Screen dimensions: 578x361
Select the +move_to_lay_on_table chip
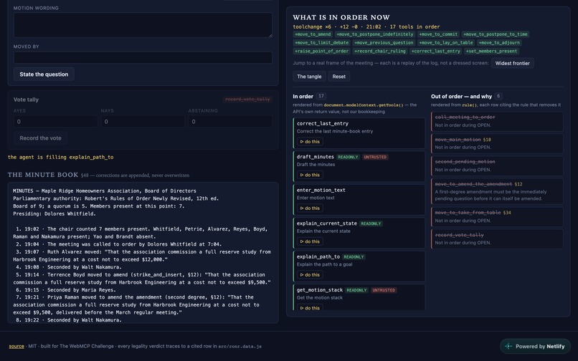click(x=445, y=43)
